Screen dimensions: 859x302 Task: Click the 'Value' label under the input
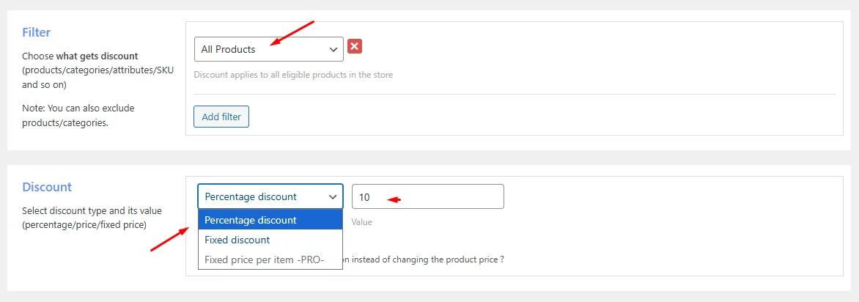(x=361, y=222)
